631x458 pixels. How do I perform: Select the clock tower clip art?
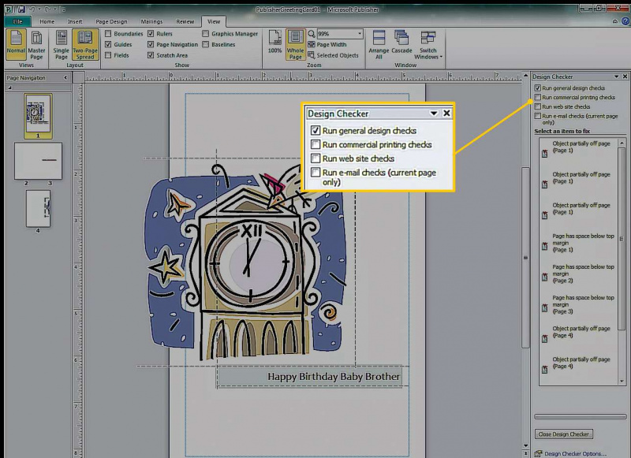(245, 263)
